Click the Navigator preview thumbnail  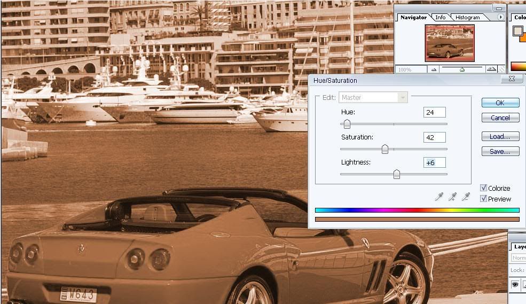pyautogui.click(x=450, y=43)
